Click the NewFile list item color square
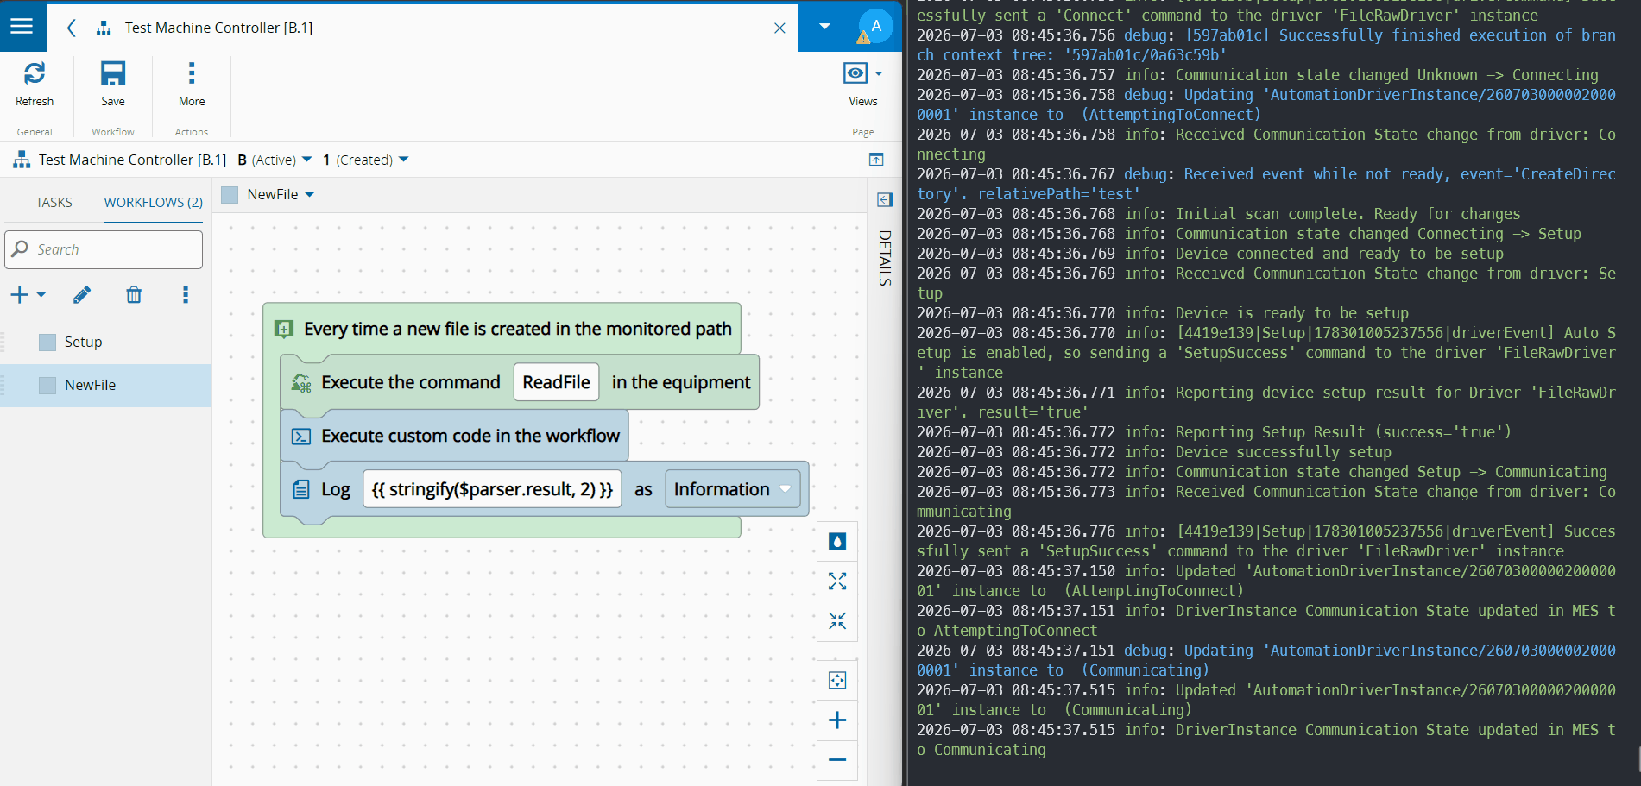The width and height of the screenshot is (1641, 786). [x=47, y=386]
